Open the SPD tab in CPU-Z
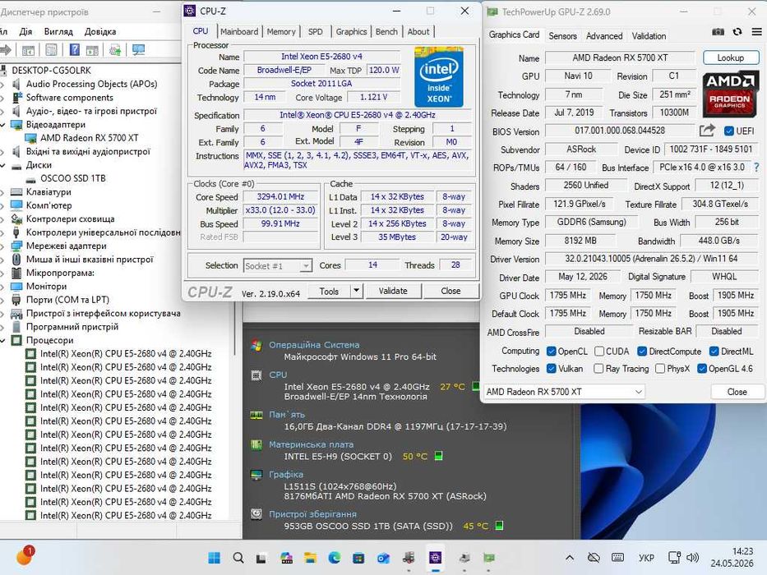 (316, 31)
